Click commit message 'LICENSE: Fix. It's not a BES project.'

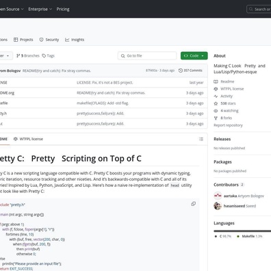point(105,83)
